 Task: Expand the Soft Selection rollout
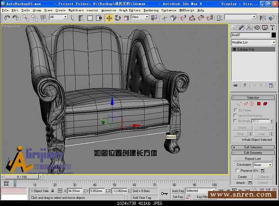[253, 147]
